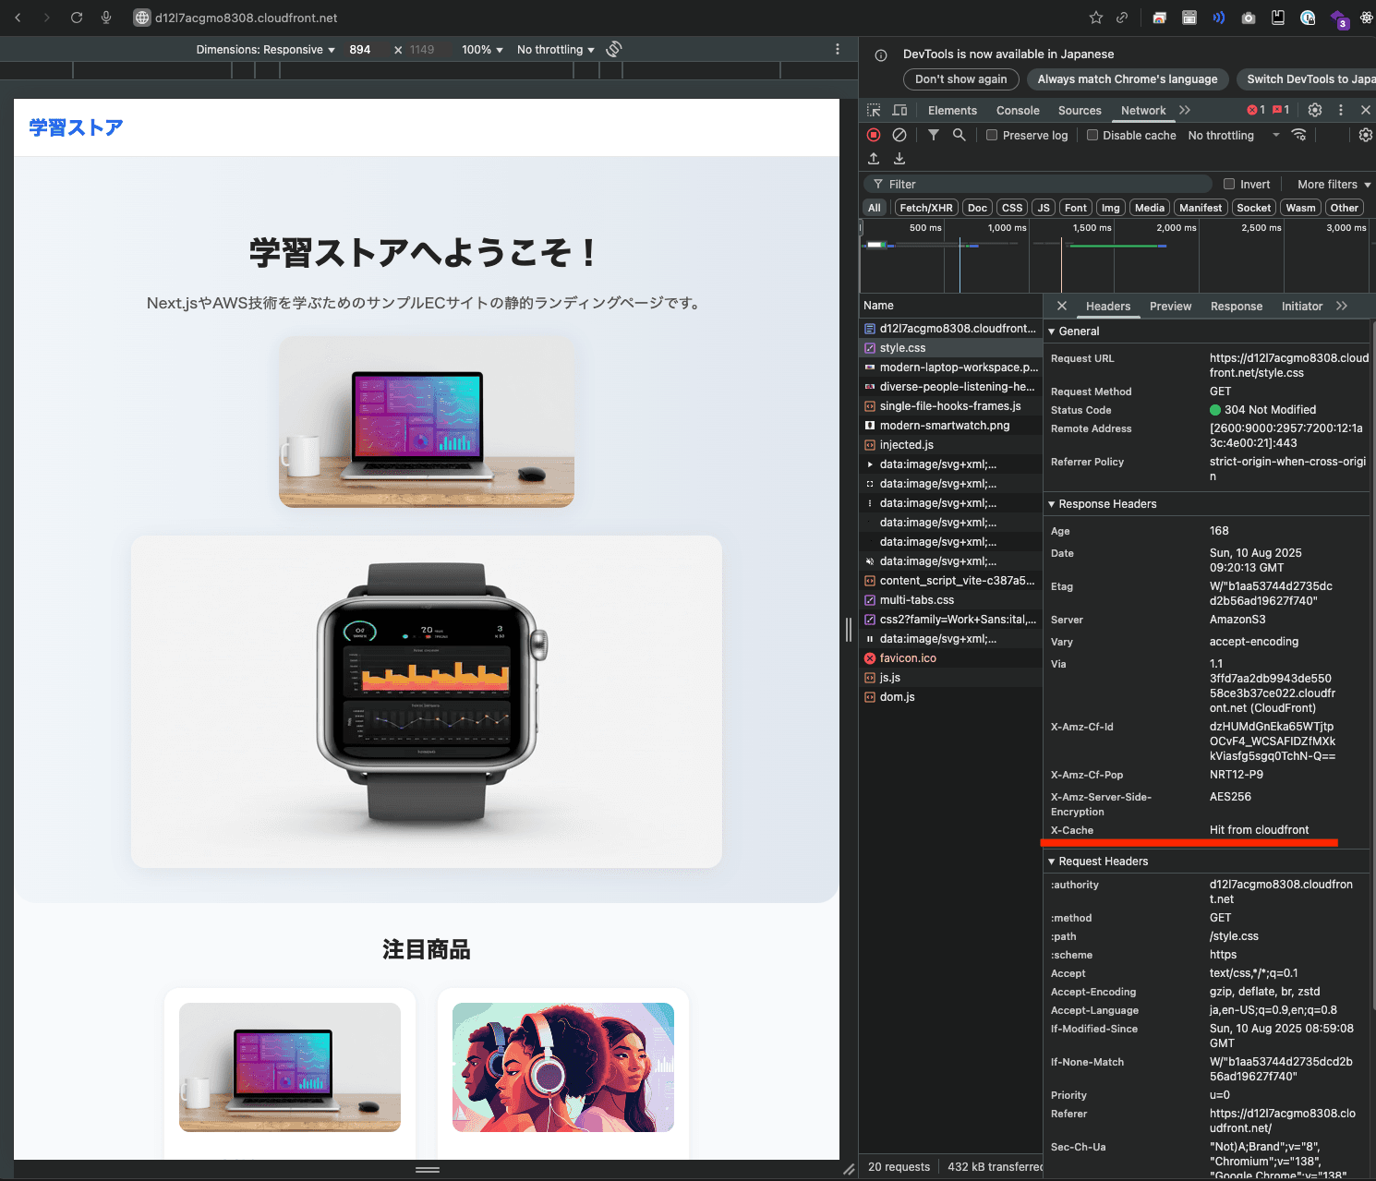Toggle the device toolbar icon
This screenshot has width=1376, height=1181.
coord(899,110)
